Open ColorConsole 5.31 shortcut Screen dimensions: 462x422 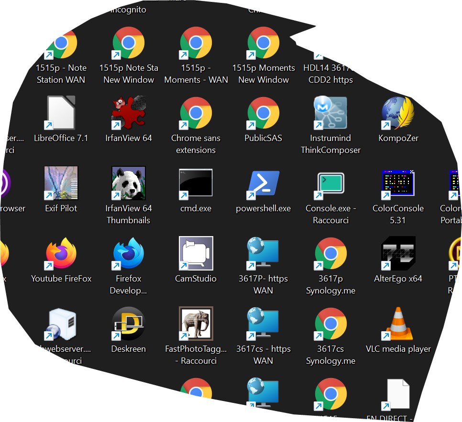point(398,184)
